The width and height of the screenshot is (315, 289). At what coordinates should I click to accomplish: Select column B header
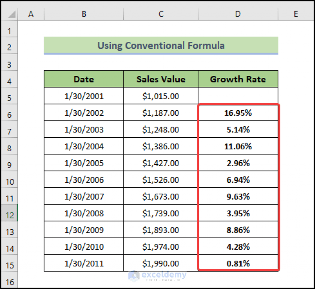point(84,14)
